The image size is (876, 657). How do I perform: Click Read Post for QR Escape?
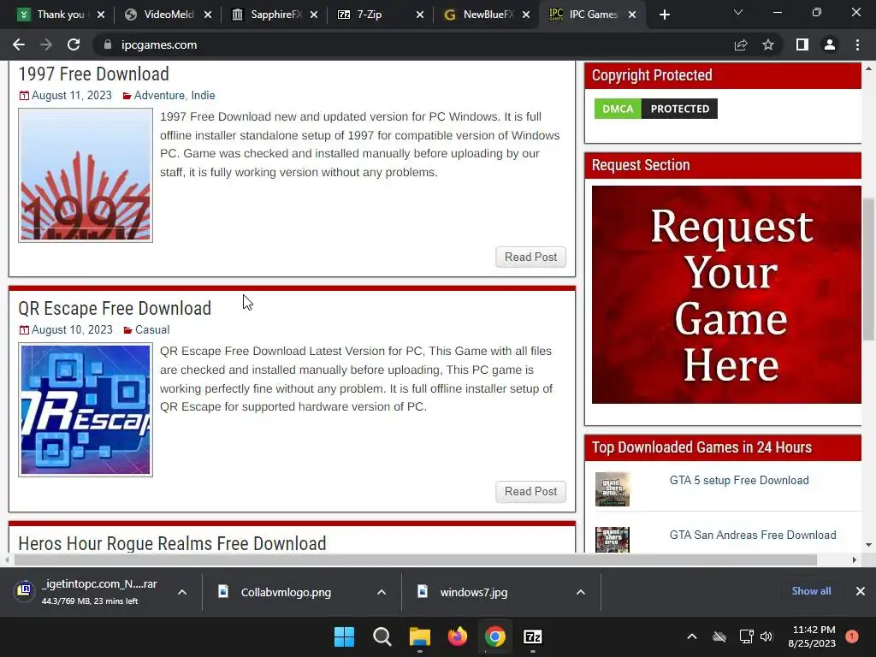(530, 492)
